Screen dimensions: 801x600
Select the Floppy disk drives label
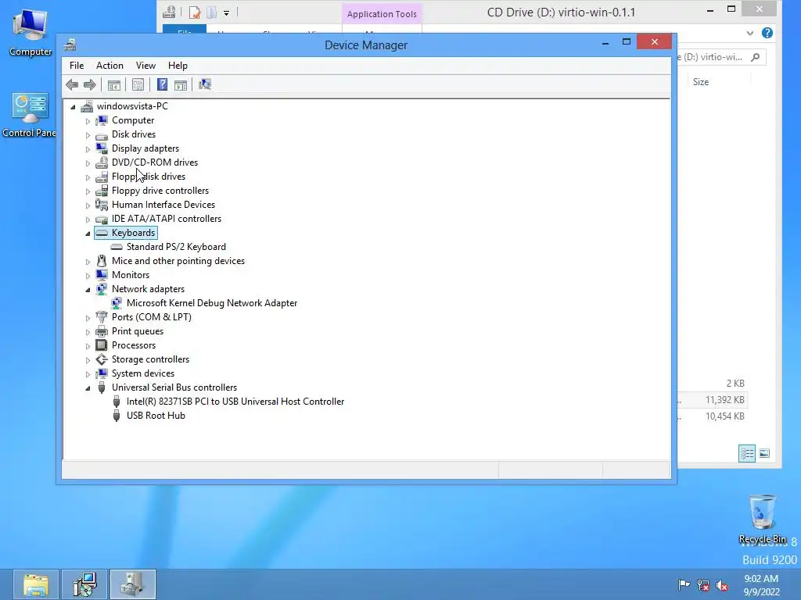point(149,177)
